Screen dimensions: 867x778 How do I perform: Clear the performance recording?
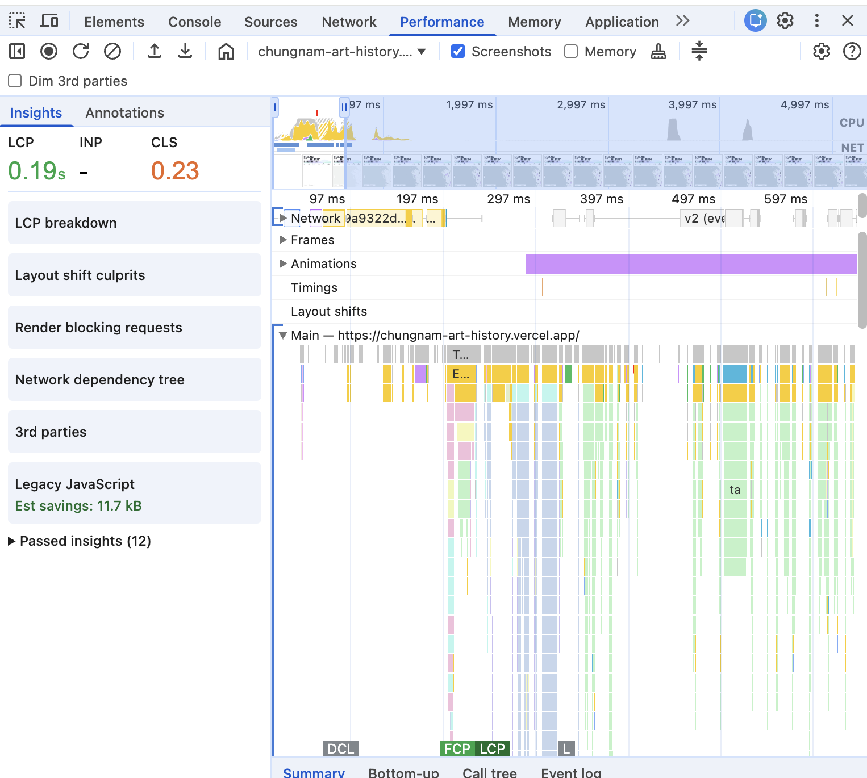[112, 52]
